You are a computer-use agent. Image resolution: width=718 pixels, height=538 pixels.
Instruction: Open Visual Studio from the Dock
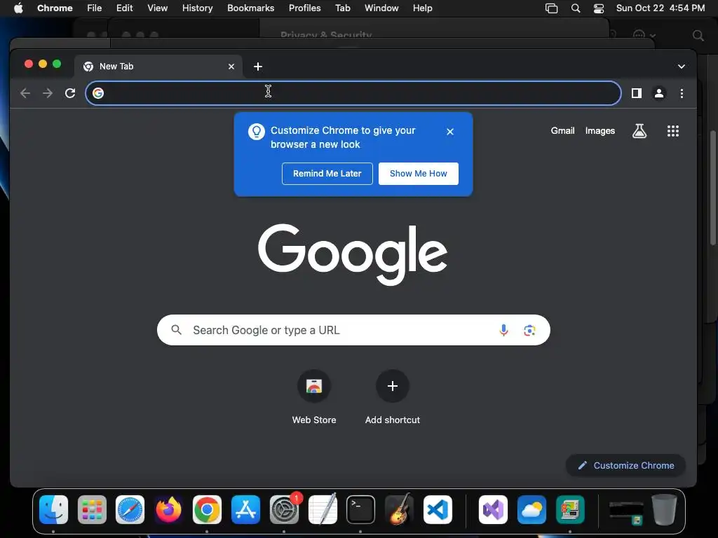tap(493, 510)
